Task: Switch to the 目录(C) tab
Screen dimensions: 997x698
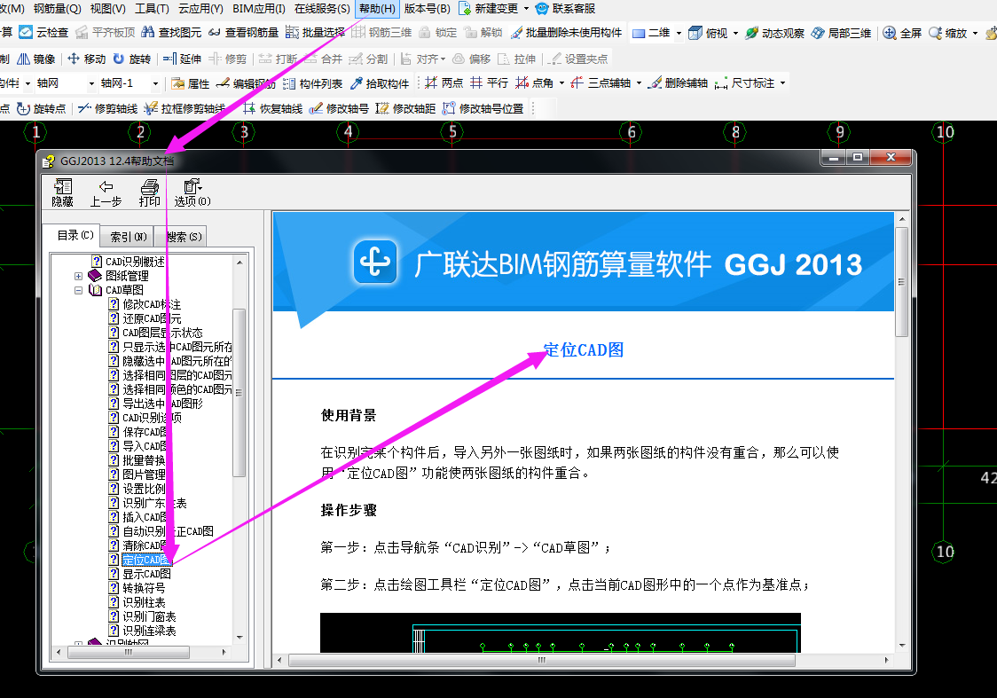Action: pos(75,235)
